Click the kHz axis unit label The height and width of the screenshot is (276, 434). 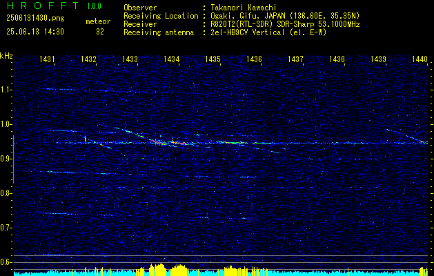6,56
